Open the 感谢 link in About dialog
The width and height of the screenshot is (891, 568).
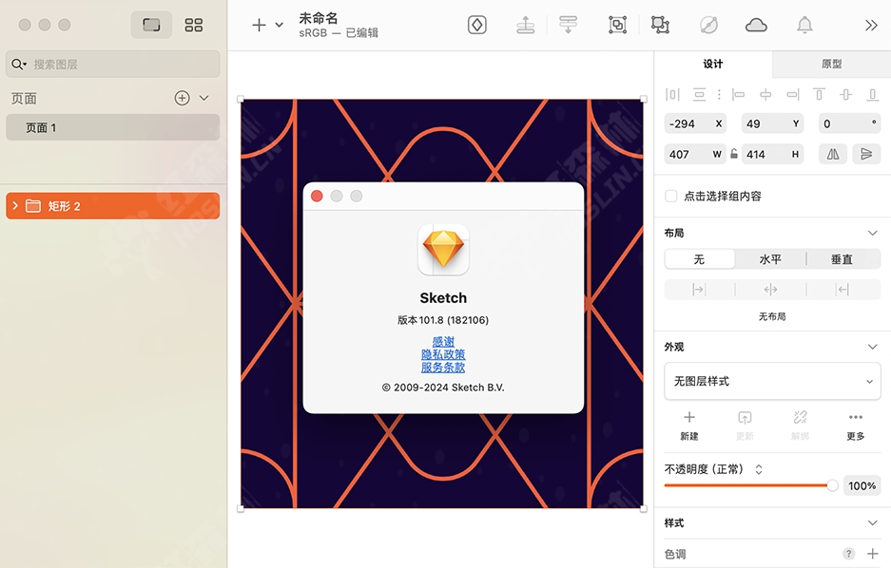pos(443,342)
